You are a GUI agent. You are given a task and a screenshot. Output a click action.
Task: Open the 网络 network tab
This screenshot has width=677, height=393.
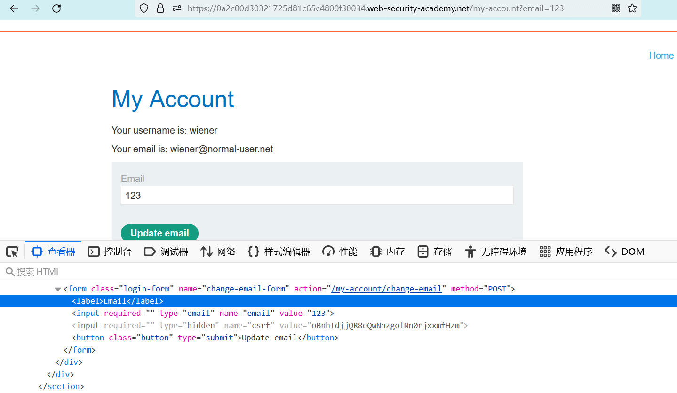[x=218, y=252]
